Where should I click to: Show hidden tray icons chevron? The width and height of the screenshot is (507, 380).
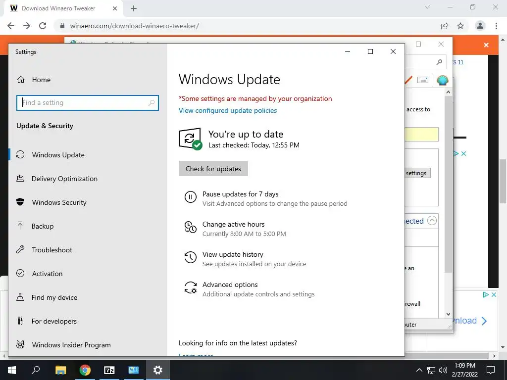pyautogui.click(x=419, y=370)
